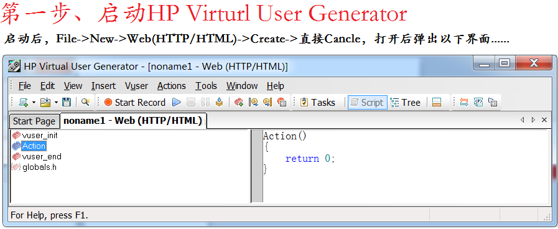Open the Edit menu

pos(47,86)
